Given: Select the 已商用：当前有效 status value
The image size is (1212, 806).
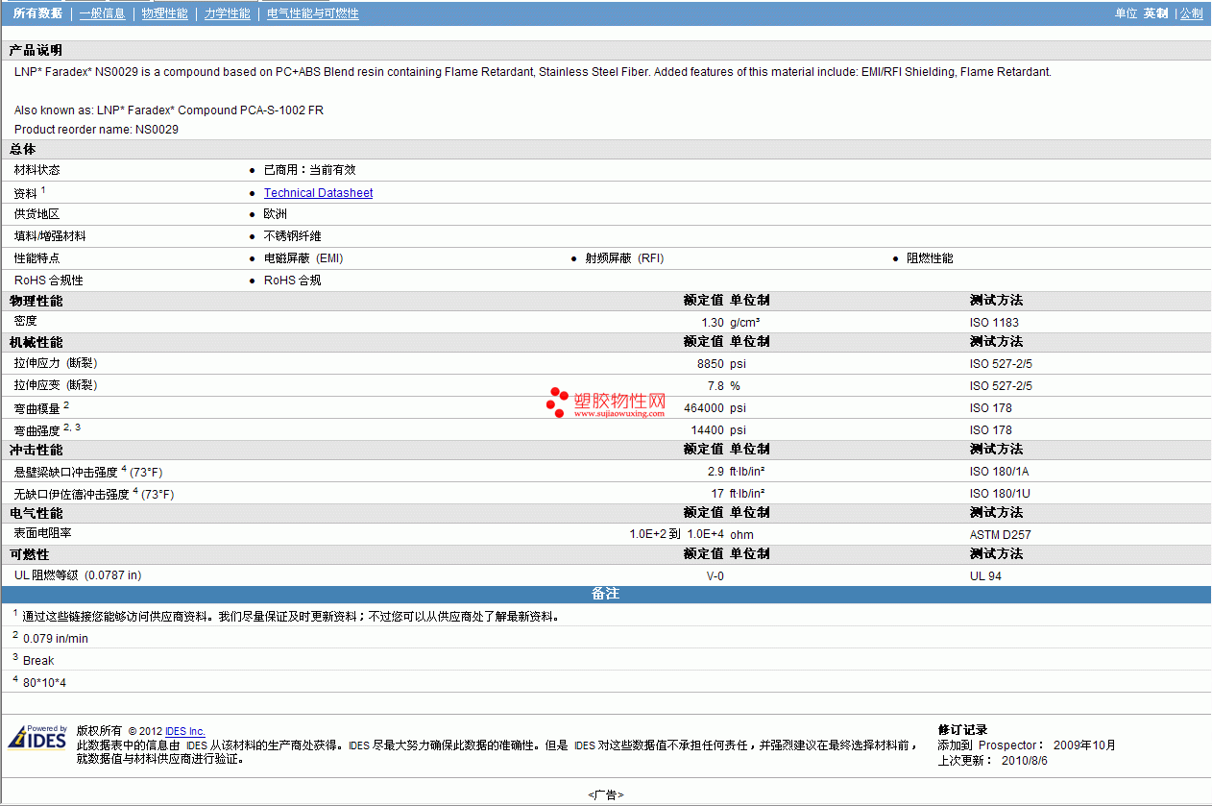Looking at the screenshot, I should (x=309, y=170).
